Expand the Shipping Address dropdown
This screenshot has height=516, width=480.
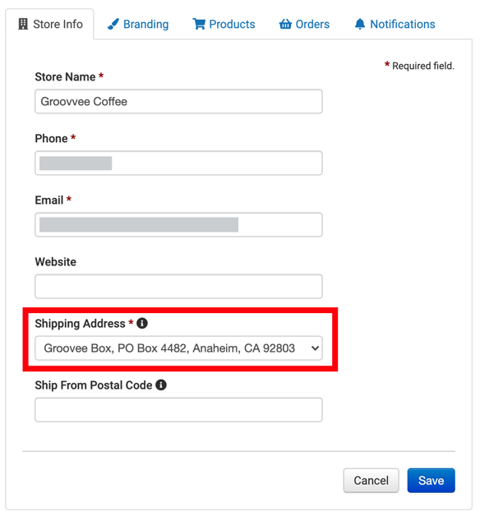click(x=178, y=348)
